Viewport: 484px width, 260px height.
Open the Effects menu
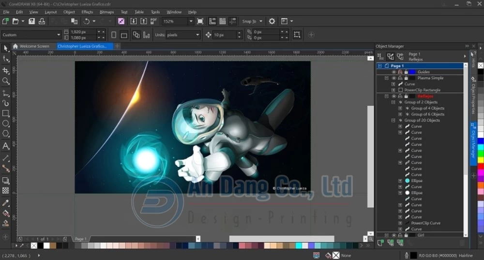[87, 12]
